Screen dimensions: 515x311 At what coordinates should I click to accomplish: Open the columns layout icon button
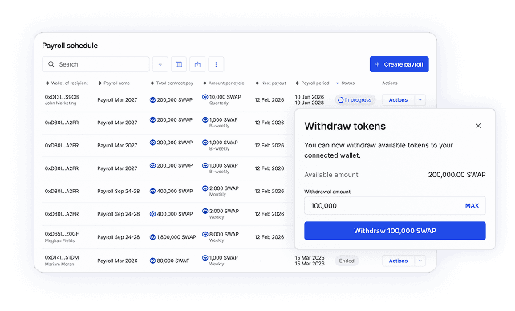179,64
